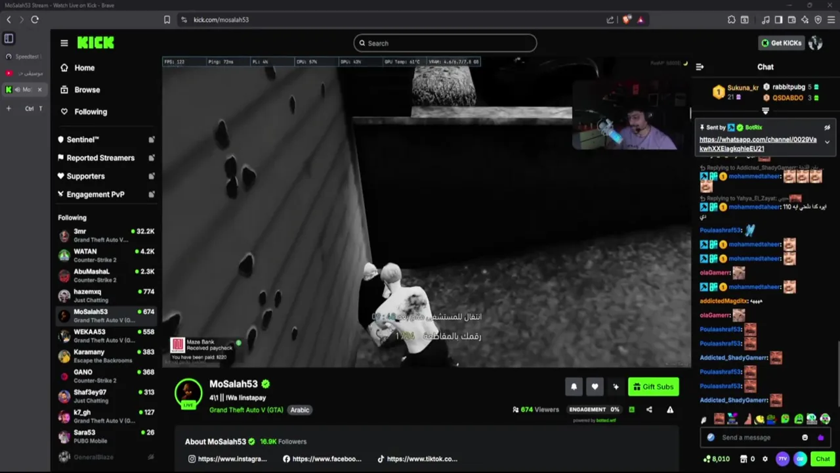Open the Facebook link in About
Screen dimensions: 840x473
point(322,459)
